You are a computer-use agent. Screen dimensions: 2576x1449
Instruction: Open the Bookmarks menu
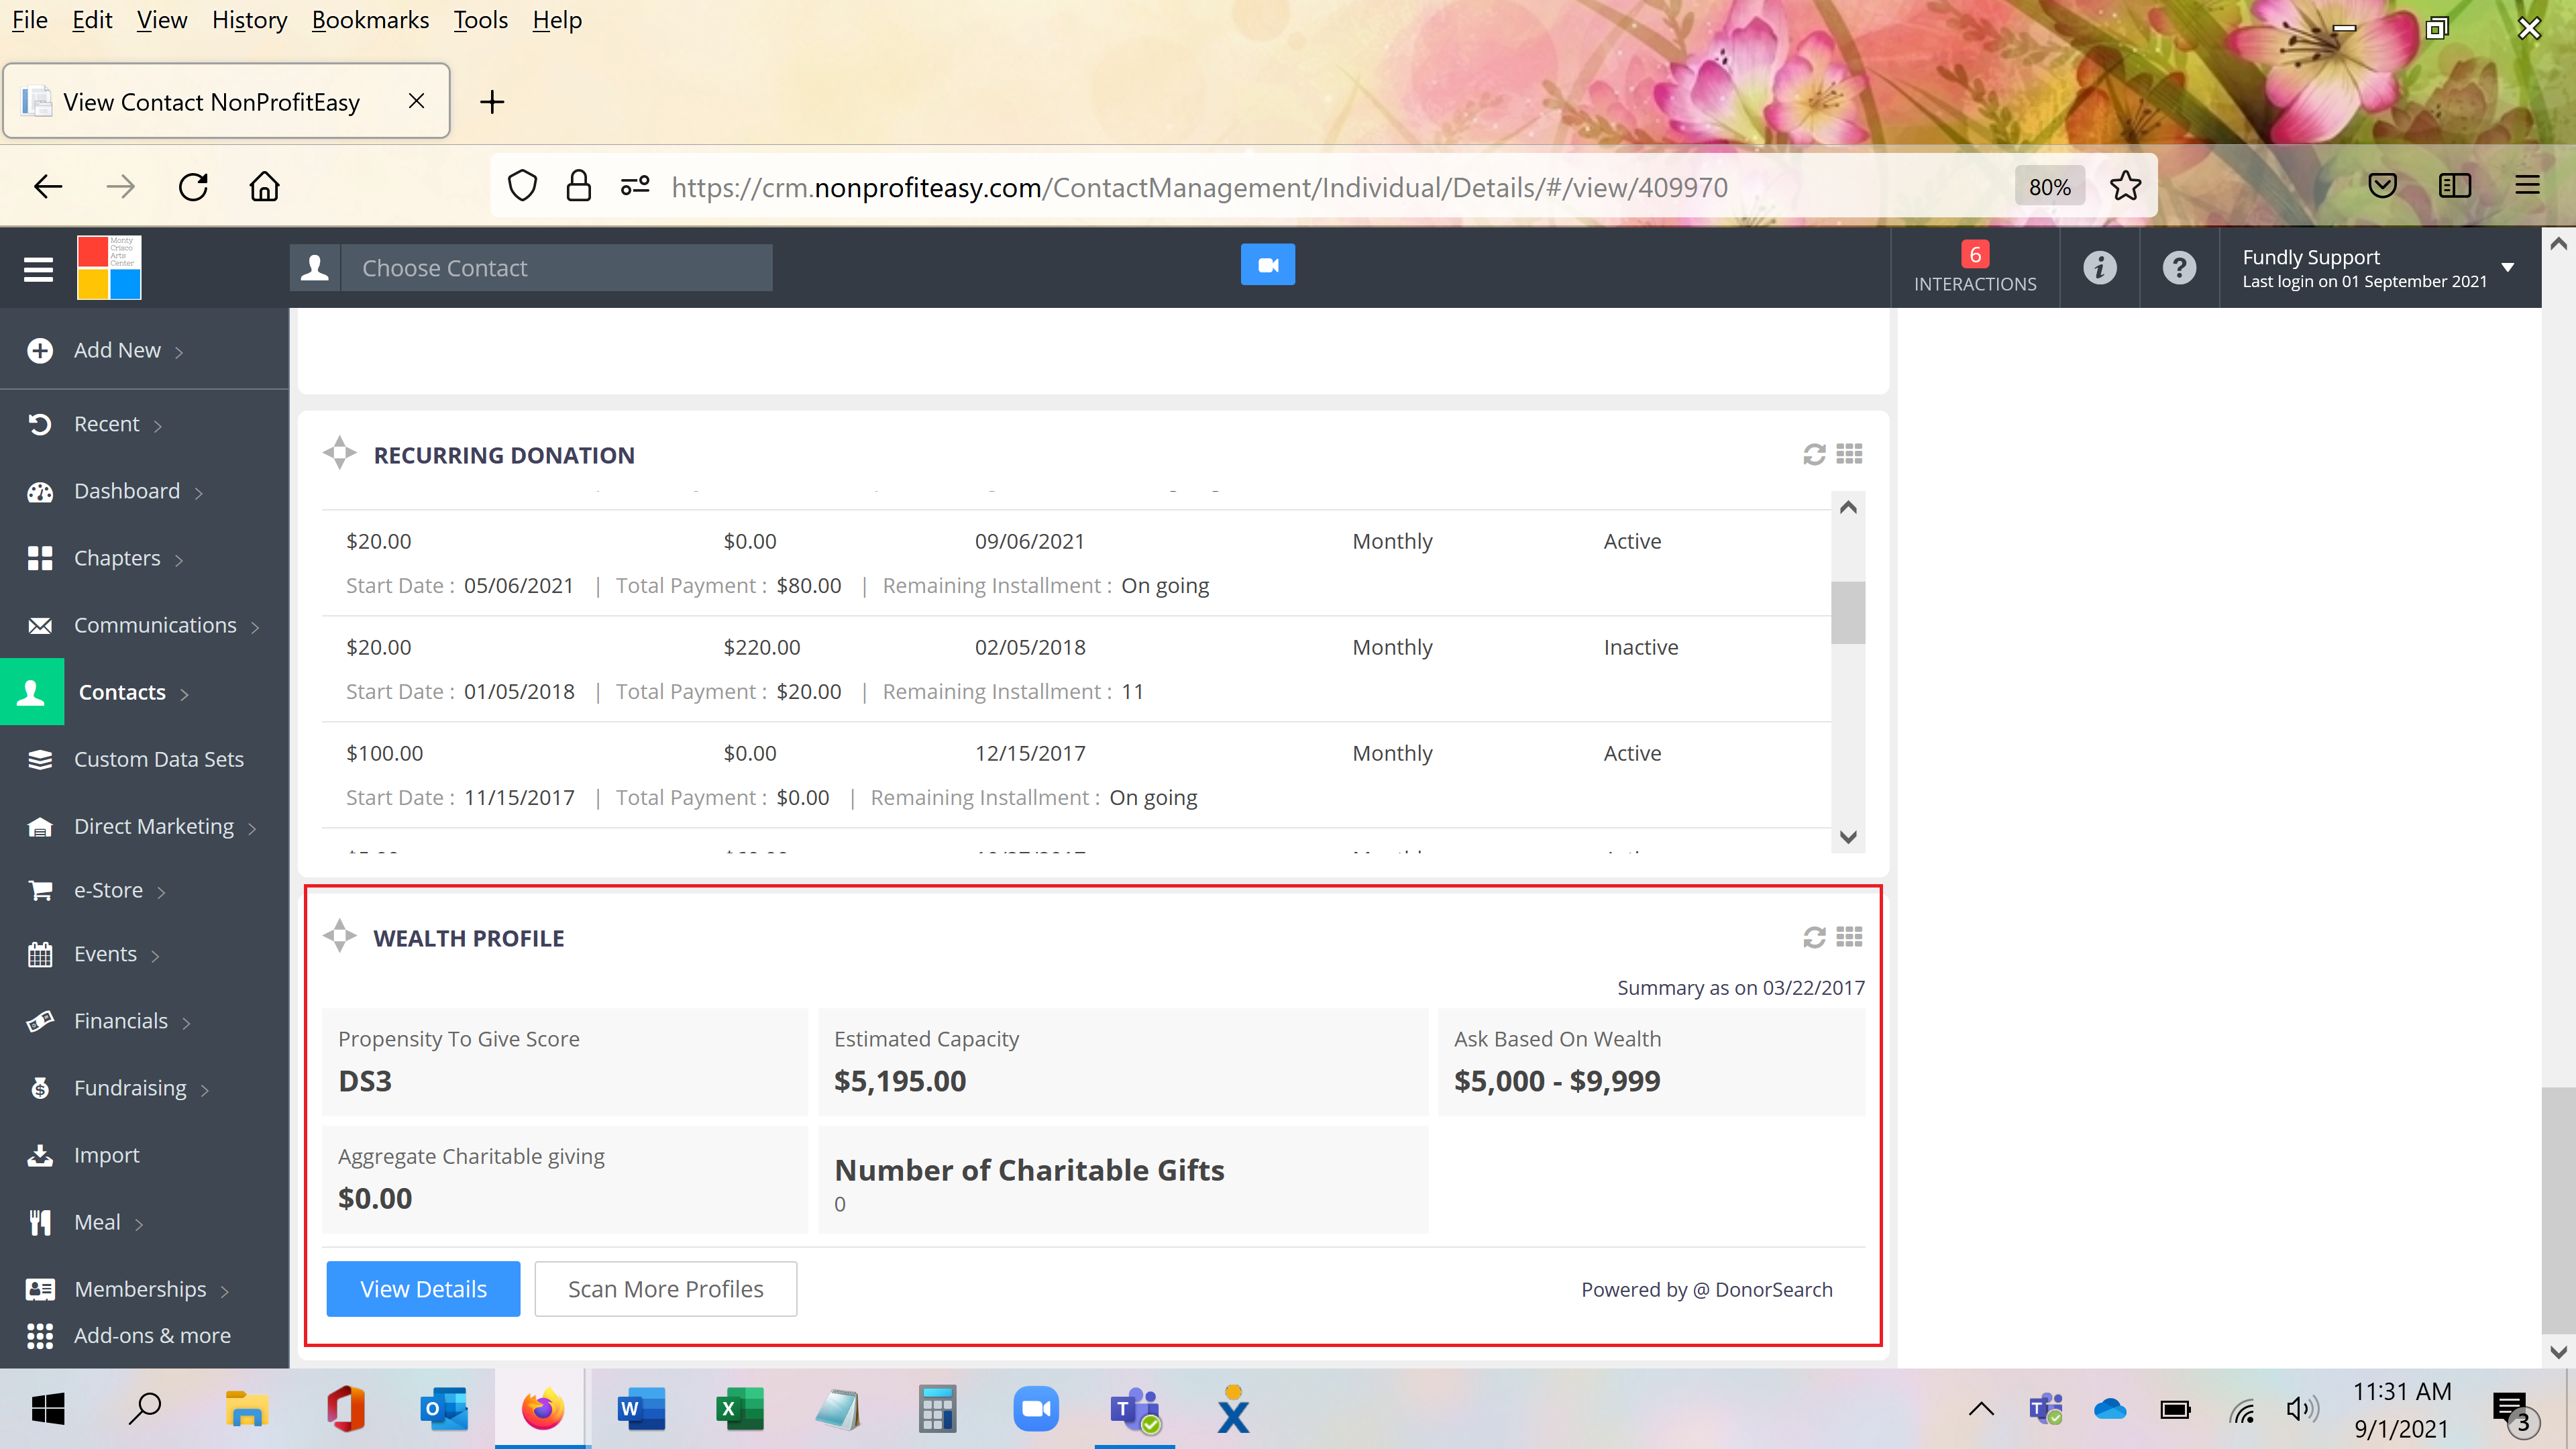tap(370, 20)
